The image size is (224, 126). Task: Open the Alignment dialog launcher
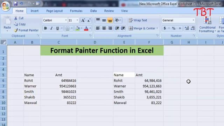(x=157, y=36)
